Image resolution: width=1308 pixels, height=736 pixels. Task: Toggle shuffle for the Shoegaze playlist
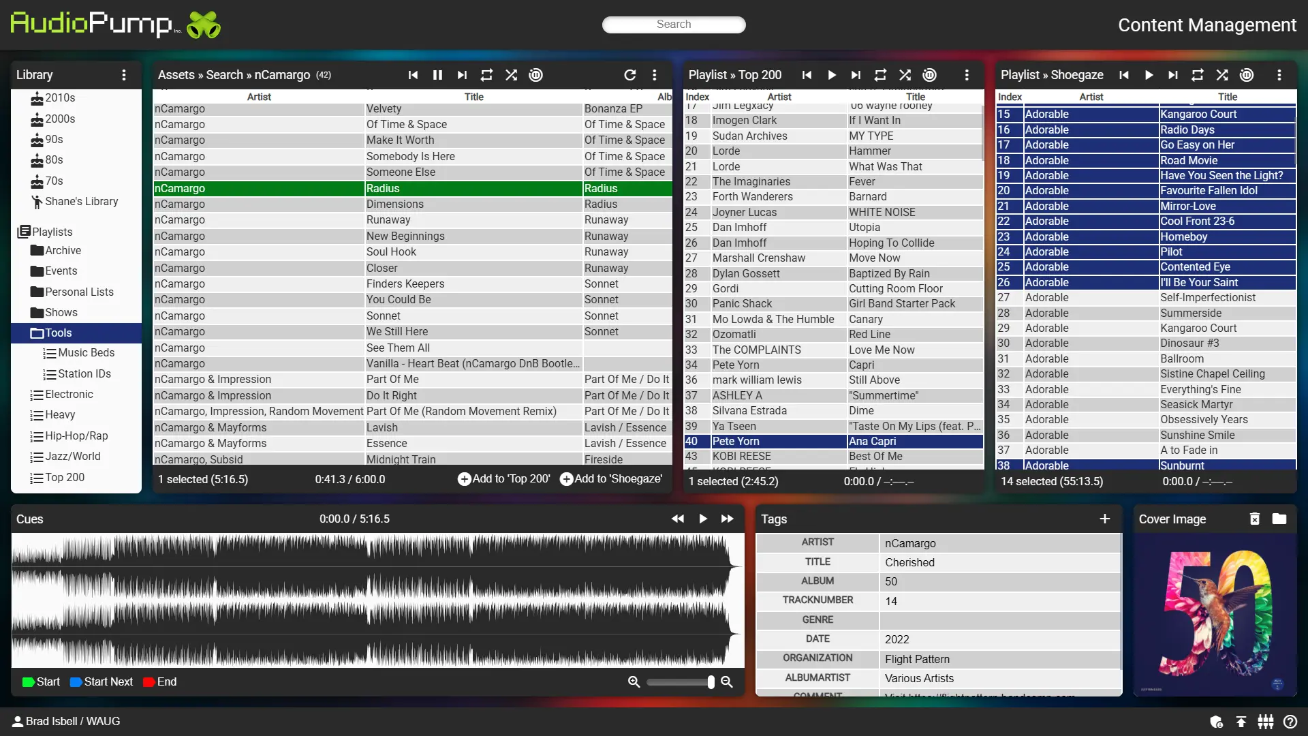pyautogui.click(x=1221, y=75)
